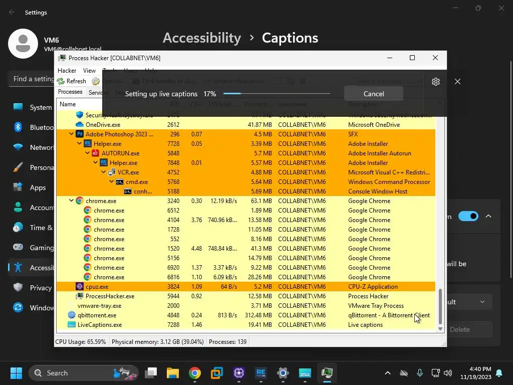Collapse the live captions section chevron in Settings
The image size is (513, 385).
tap(488, 216)
